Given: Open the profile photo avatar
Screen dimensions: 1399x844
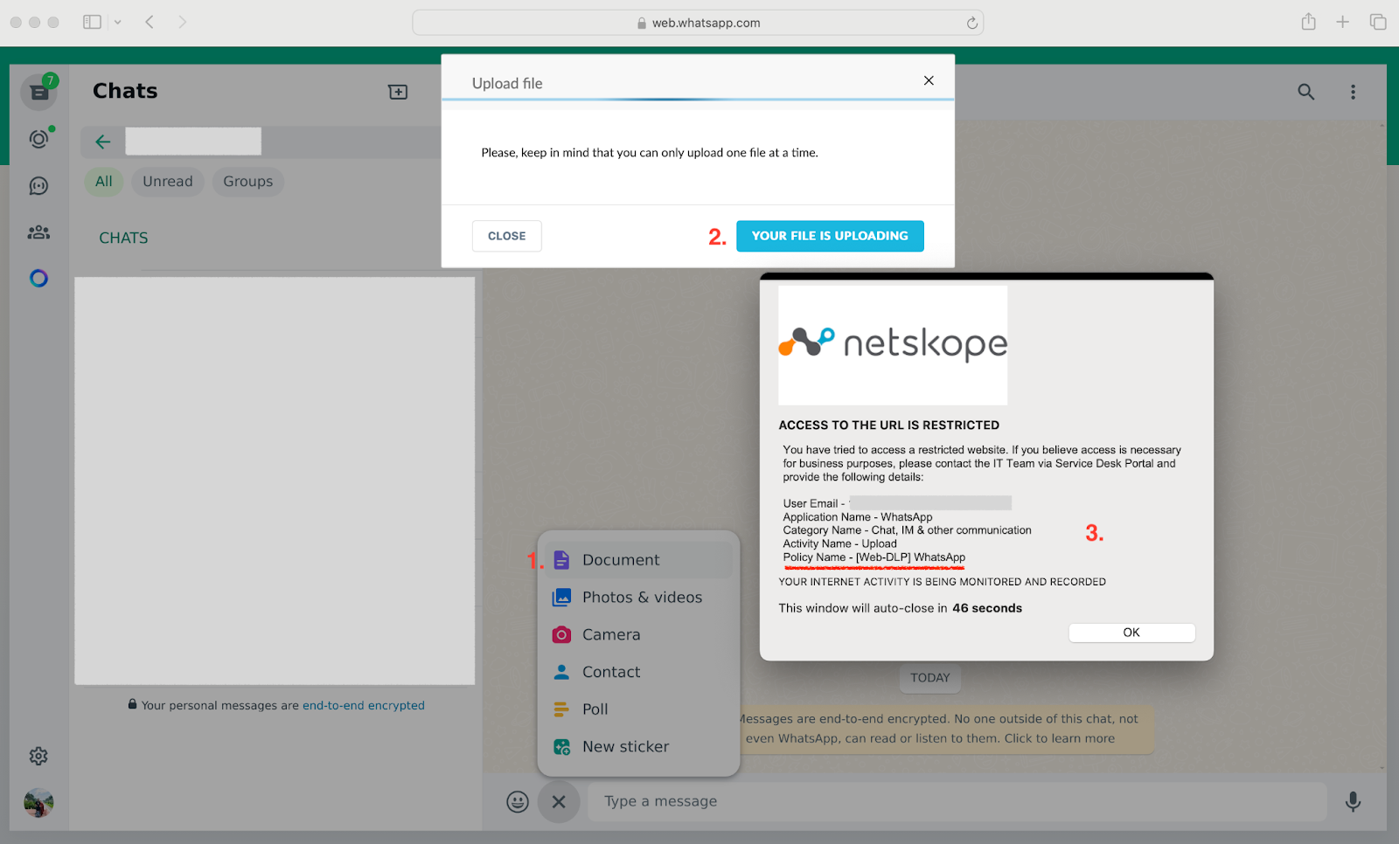Looking at the screenshot, I should tap(38, 802).
